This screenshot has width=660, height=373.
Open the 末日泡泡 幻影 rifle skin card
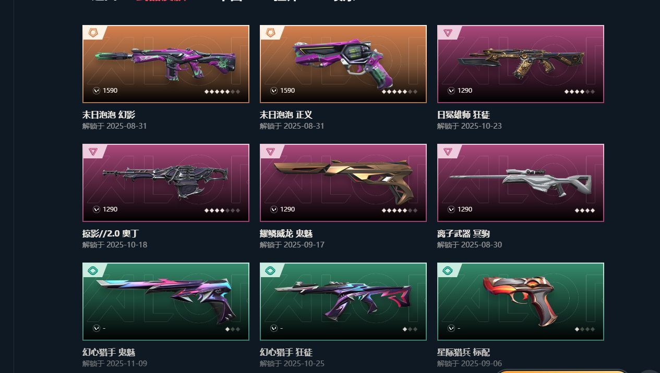click(166, 64)
